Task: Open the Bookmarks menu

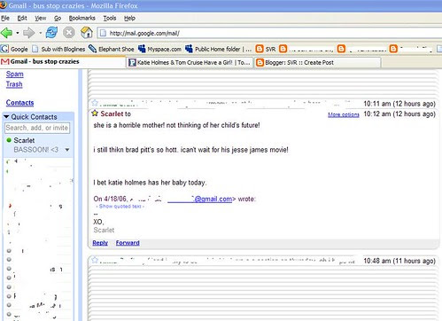Action: 81,18
